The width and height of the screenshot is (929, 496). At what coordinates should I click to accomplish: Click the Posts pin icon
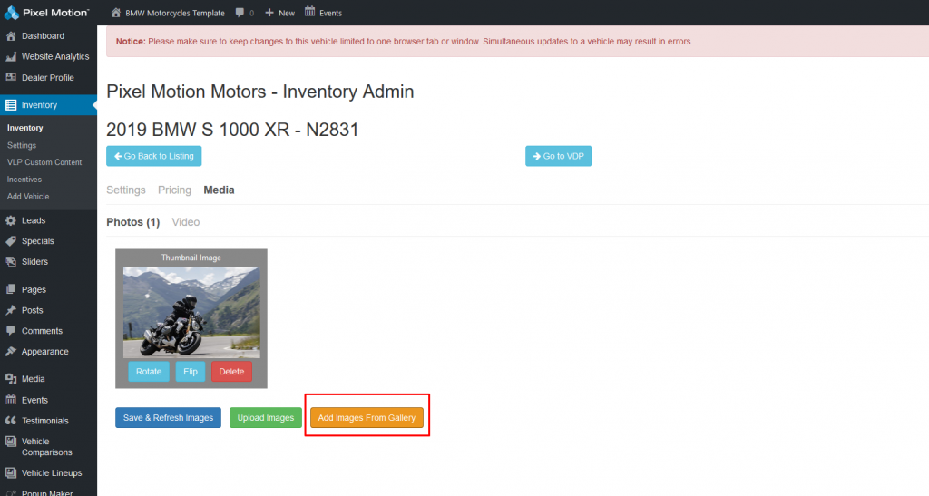pyautogui.click(x=11, y=310)
